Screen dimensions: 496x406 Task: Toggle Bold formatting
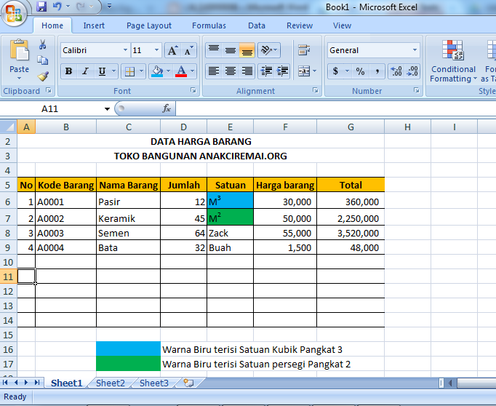tap(68, 71)
